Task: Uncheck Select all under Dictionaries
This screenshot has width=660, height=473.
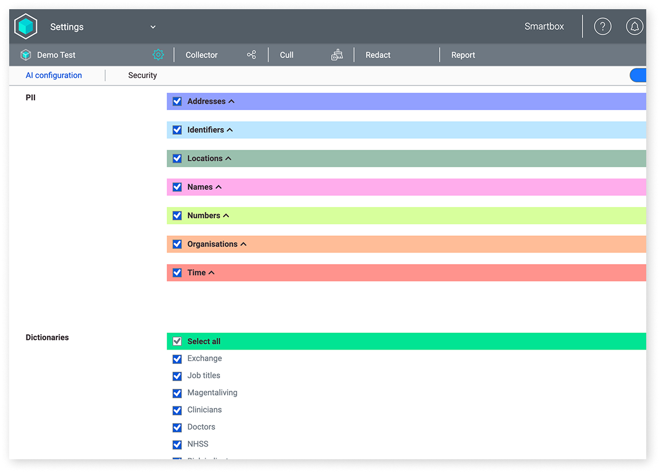Action: [177, 341]
